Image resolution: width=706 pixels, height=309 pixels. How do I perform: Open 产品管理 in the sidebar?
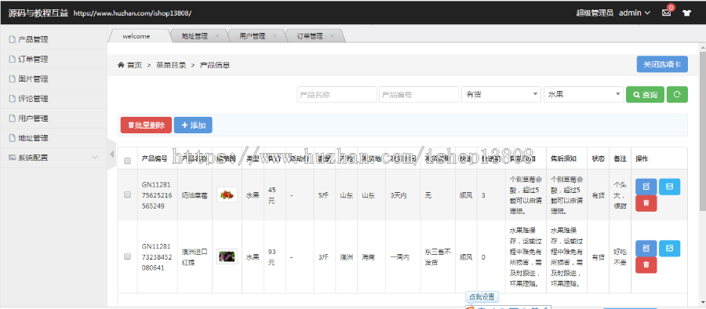click(53, 39)
